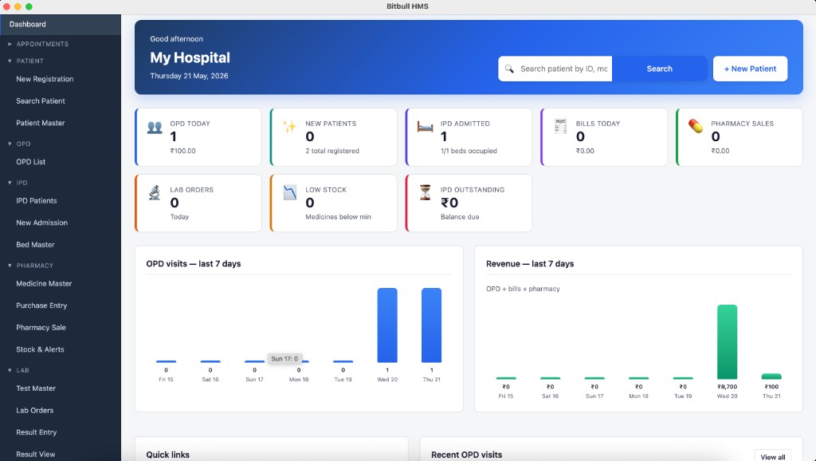The width and height of the screenshot is (816, 461).
Task: Open the Pharmacy Sales stat card
Action: [x=739, y=137]
